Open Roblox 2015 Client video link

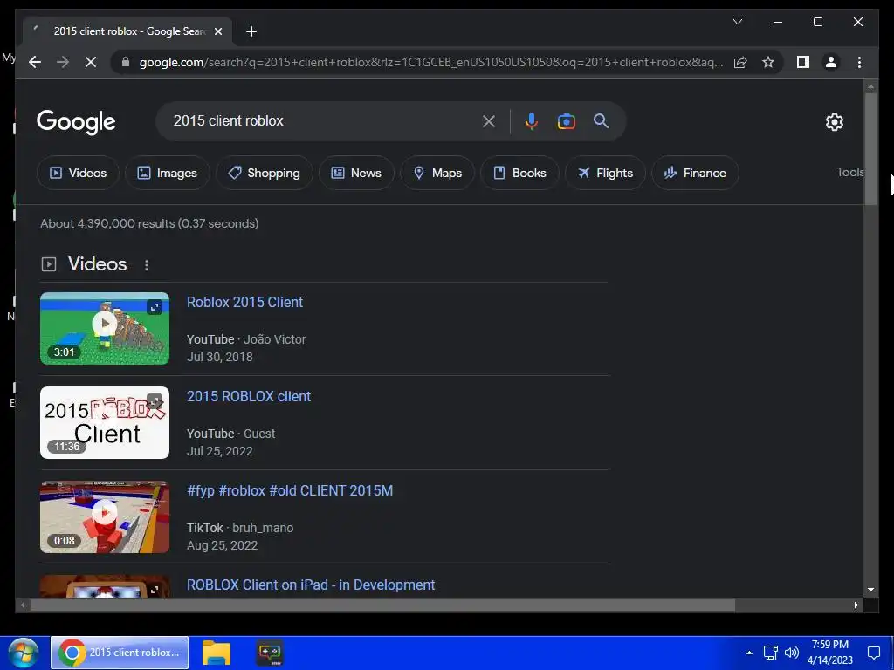[x=244, y=302]
